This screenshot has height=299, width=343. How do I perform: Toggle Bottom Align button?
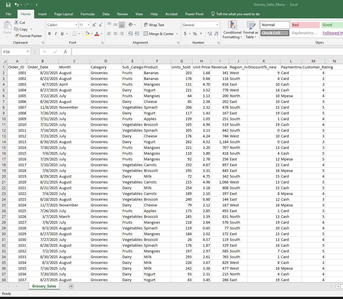pos(122,25)
